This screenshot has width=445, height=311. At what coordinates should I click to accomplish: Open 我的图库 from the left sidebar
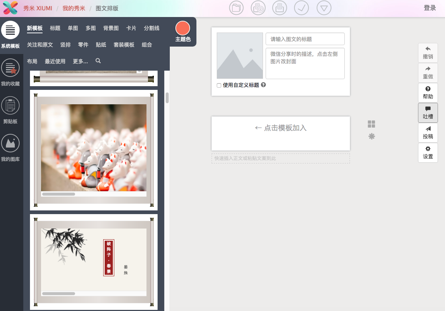[10, 147]
